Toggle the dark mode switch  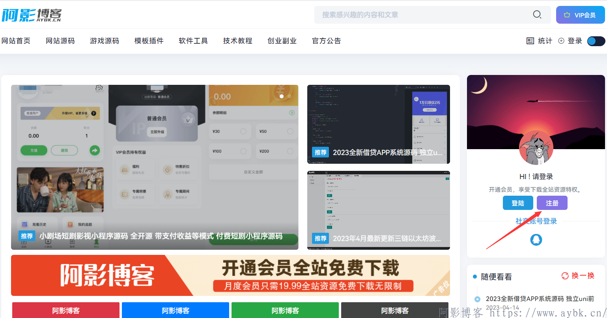[596, 41]
